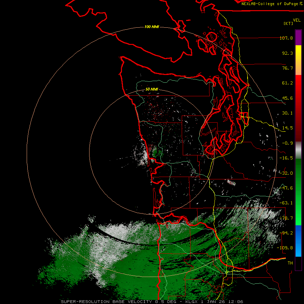Click the 50 NMI range ring label

pos(152,90)
